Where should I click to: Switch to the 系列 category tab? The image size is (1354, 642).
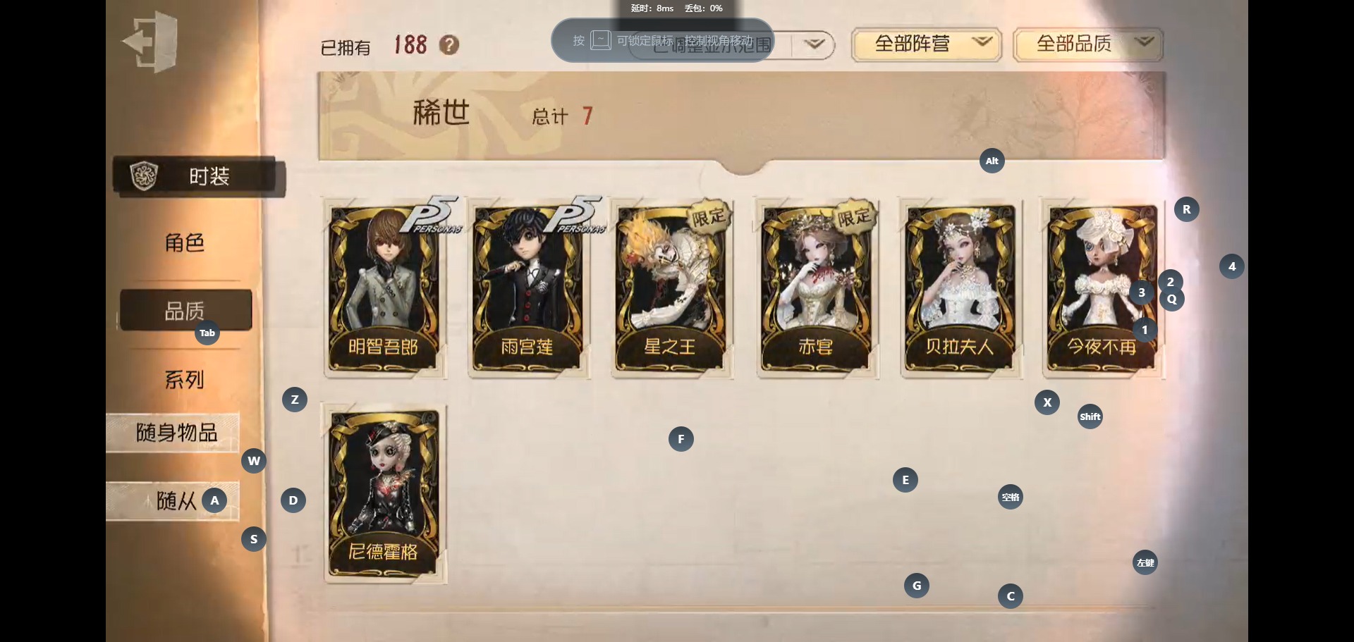point(185,380)
